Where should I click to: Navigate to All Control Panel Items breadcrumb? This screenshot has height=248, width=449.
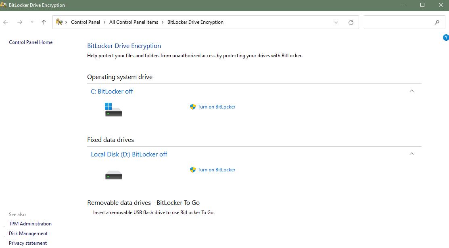(134, 22)
